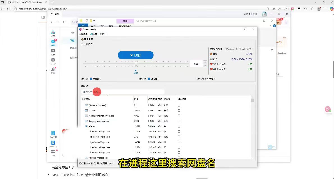Image resolution: width=334 pixels, height=179 pixels.
Task: Check the speed-up box for [System Process]
Action: point(179,105)
